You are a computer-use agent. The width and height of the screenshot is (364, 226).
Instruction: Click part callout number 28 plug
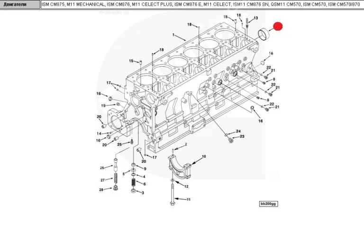[x=101, y=190]
